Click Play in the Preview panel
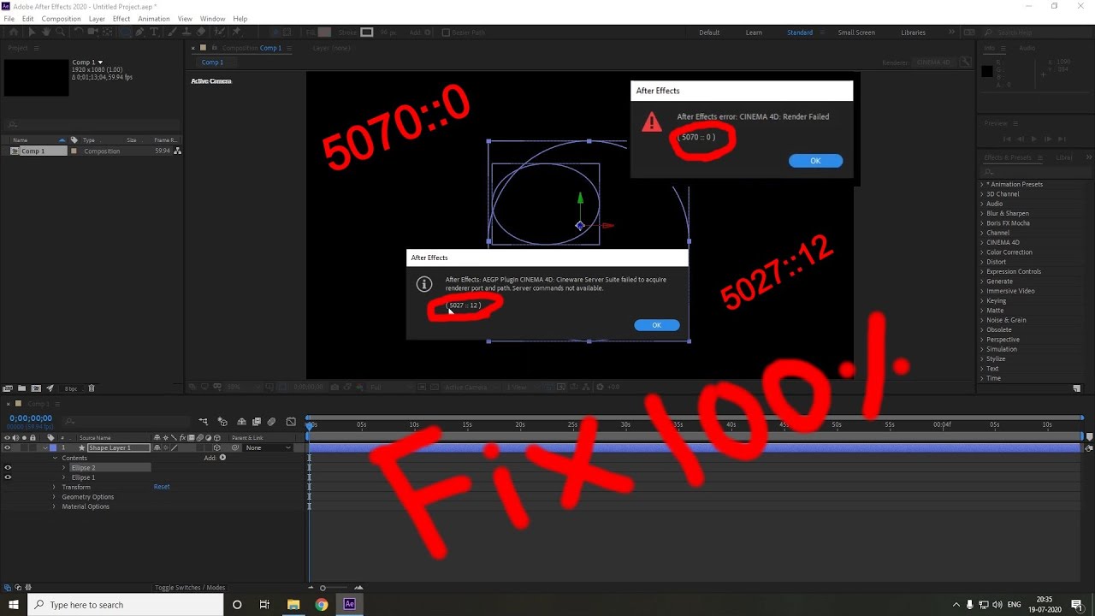The image size is (1095, 616). point(1033,139)
